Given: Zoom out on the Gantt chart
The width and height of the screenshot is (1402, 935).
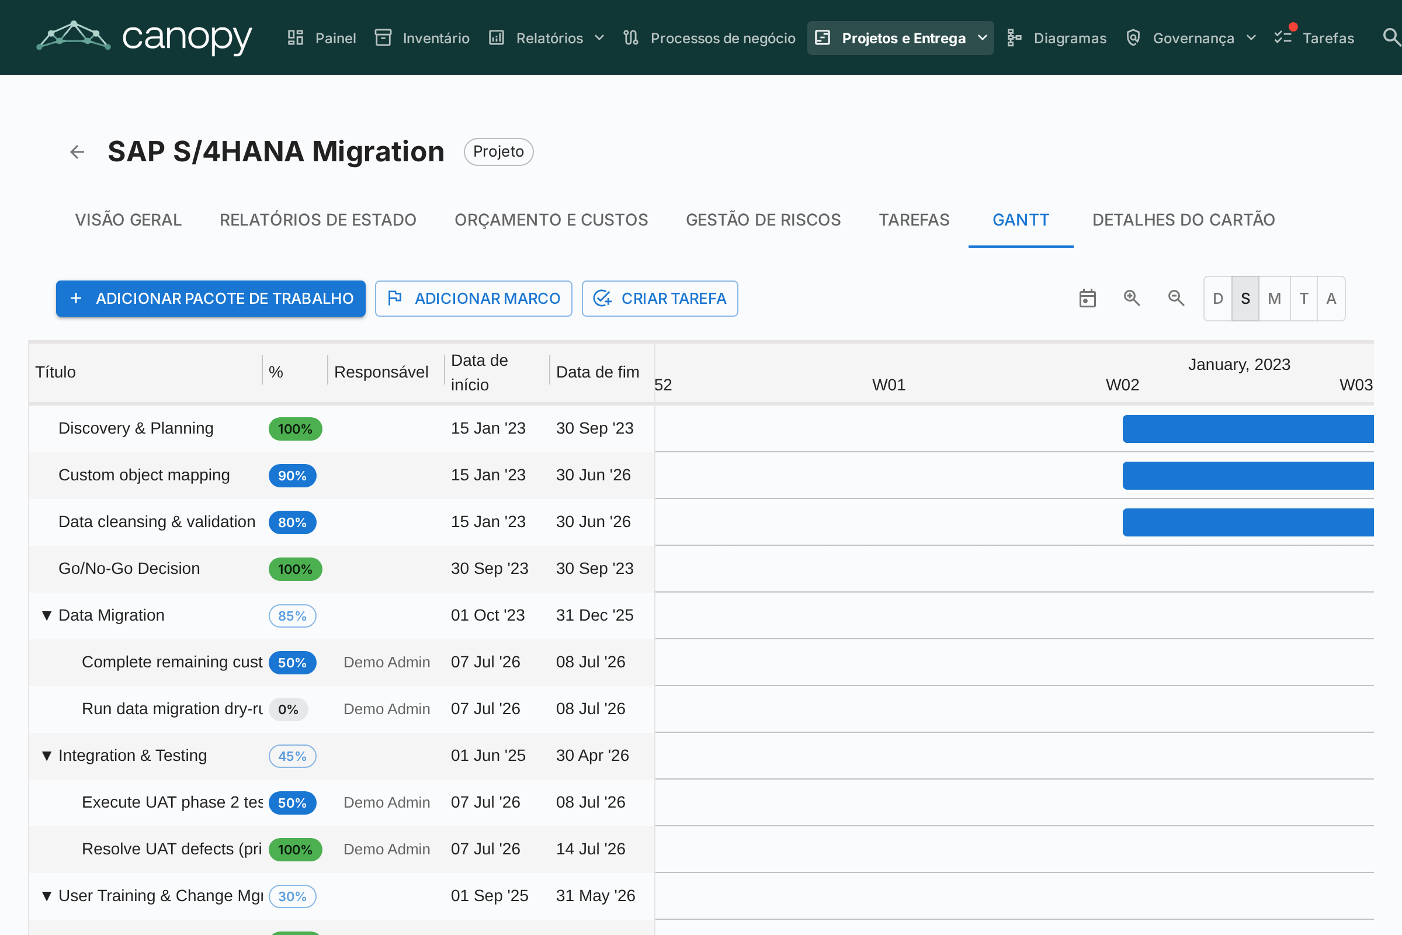Looking at the screenshot, I should click(x=1176, y=298).
